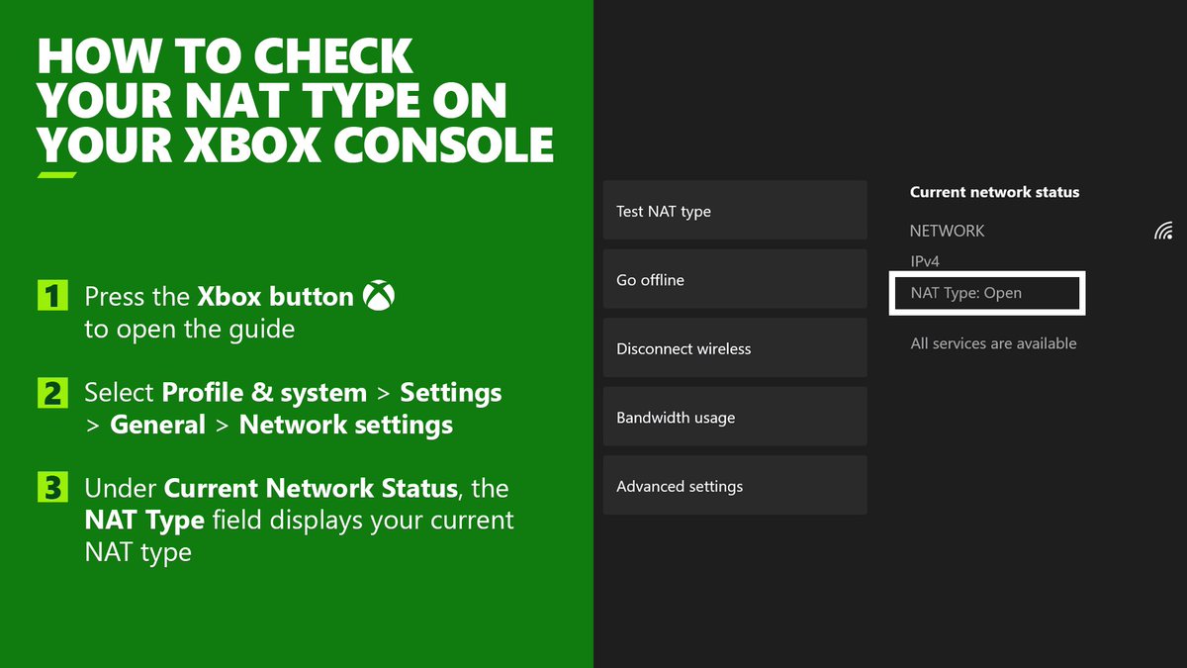Click the Wi-Fi signal icon beside NETWORK

(1163, 232)
